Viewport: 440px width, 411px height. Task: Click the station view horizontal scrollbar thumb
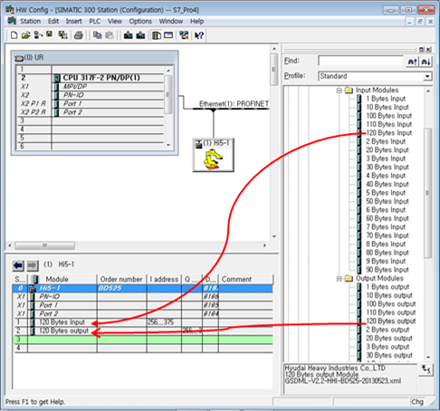pyautogui.click(x=44, y=245)
